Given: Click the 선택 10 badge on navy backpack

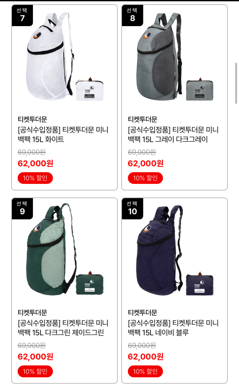Looking at the screenshot, I should point(132,209).
